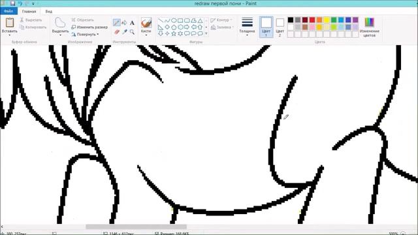
Task: Choose the Triangle shape in the first row
Action: 200,20
